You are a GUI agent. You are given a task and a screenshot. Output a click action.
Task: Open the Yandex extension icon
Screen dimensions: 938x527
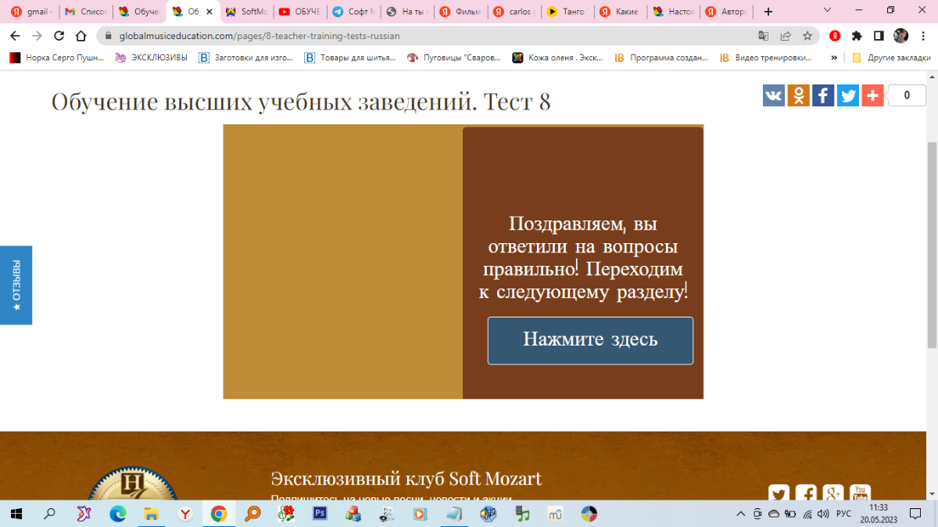835,36
